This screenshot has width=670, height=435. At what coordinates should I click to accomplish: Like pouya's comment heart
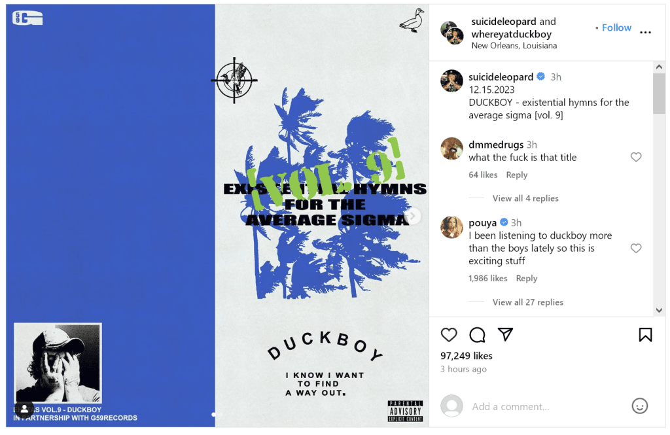pos(636,249)
